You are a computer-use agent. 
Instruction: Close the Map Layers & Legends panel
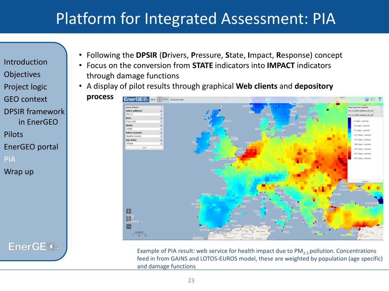click(x=381, y=107)
